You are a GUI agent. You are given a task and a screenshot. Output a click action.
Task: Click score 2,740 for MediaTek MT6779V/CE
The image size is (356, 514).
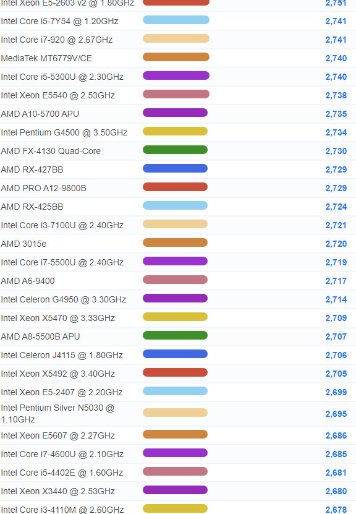336,58
